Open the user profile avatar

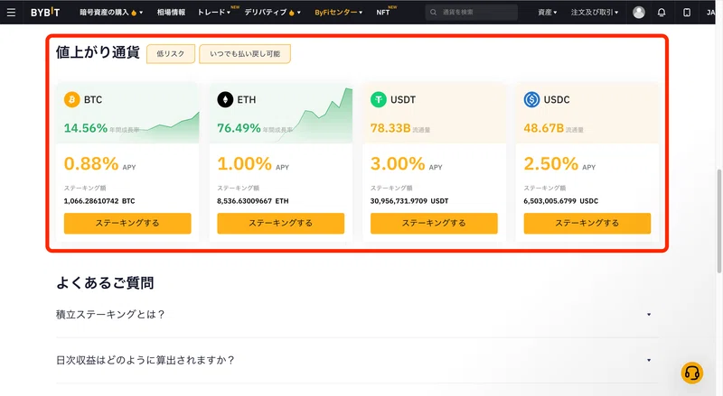point(639,13)
